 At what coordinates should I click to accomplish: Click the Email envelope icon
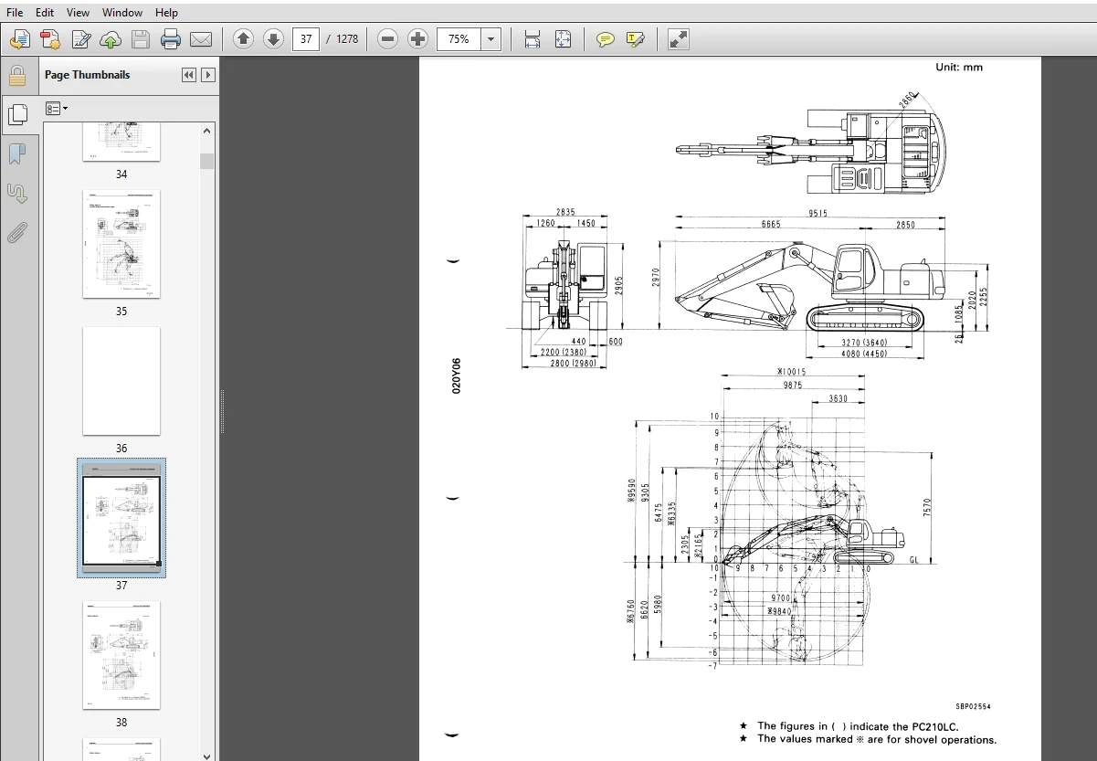200,39
